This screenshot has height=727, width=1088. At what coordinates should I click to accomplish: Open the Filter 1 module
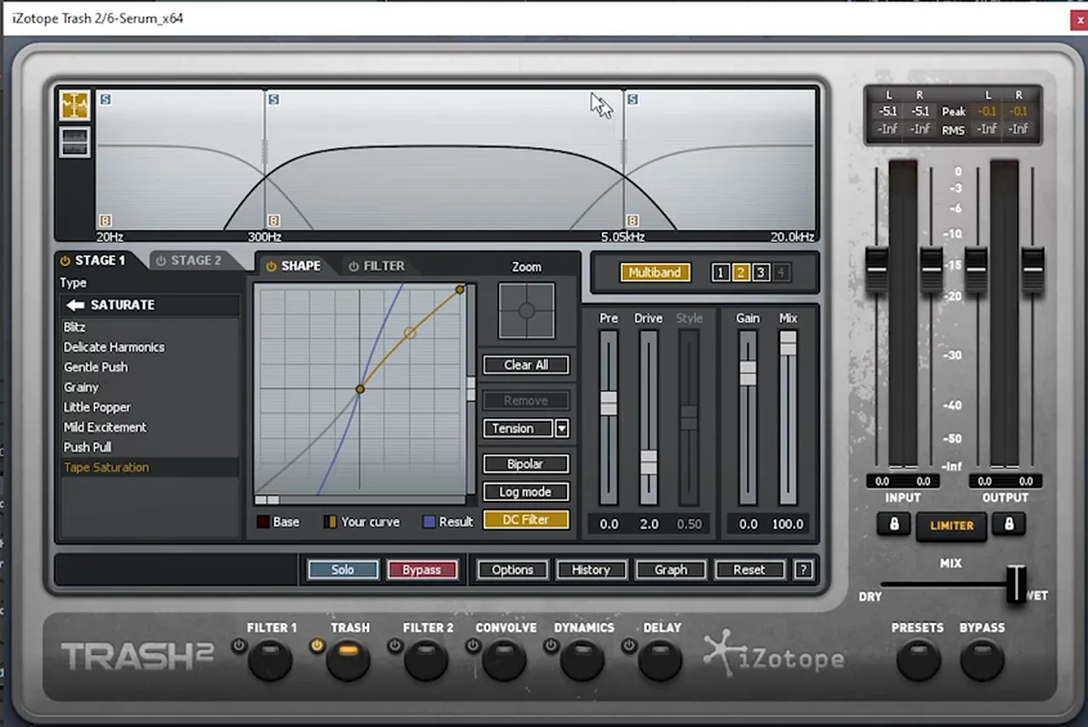point(271,659)
